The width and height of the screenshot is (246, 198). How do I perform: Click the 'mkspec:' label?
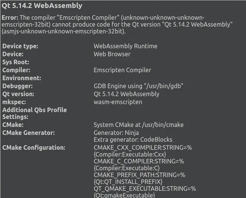click(14, 102)
